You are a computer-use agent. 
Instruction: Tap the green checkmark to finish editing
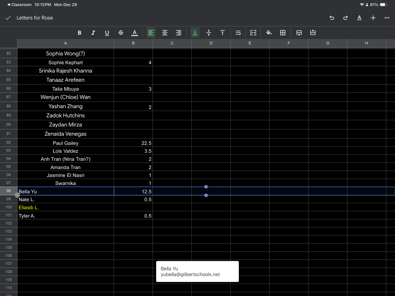[x=8, y=18]
